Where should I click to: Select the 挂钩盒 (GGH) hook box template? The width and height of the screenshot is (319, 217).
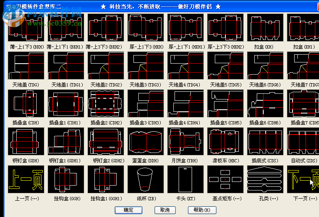coord(66,179)
